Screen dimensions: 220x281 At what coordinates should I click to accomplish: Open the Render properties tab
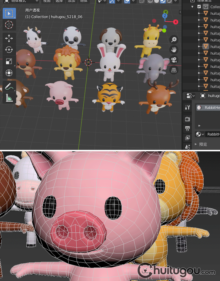coord(187,119)
